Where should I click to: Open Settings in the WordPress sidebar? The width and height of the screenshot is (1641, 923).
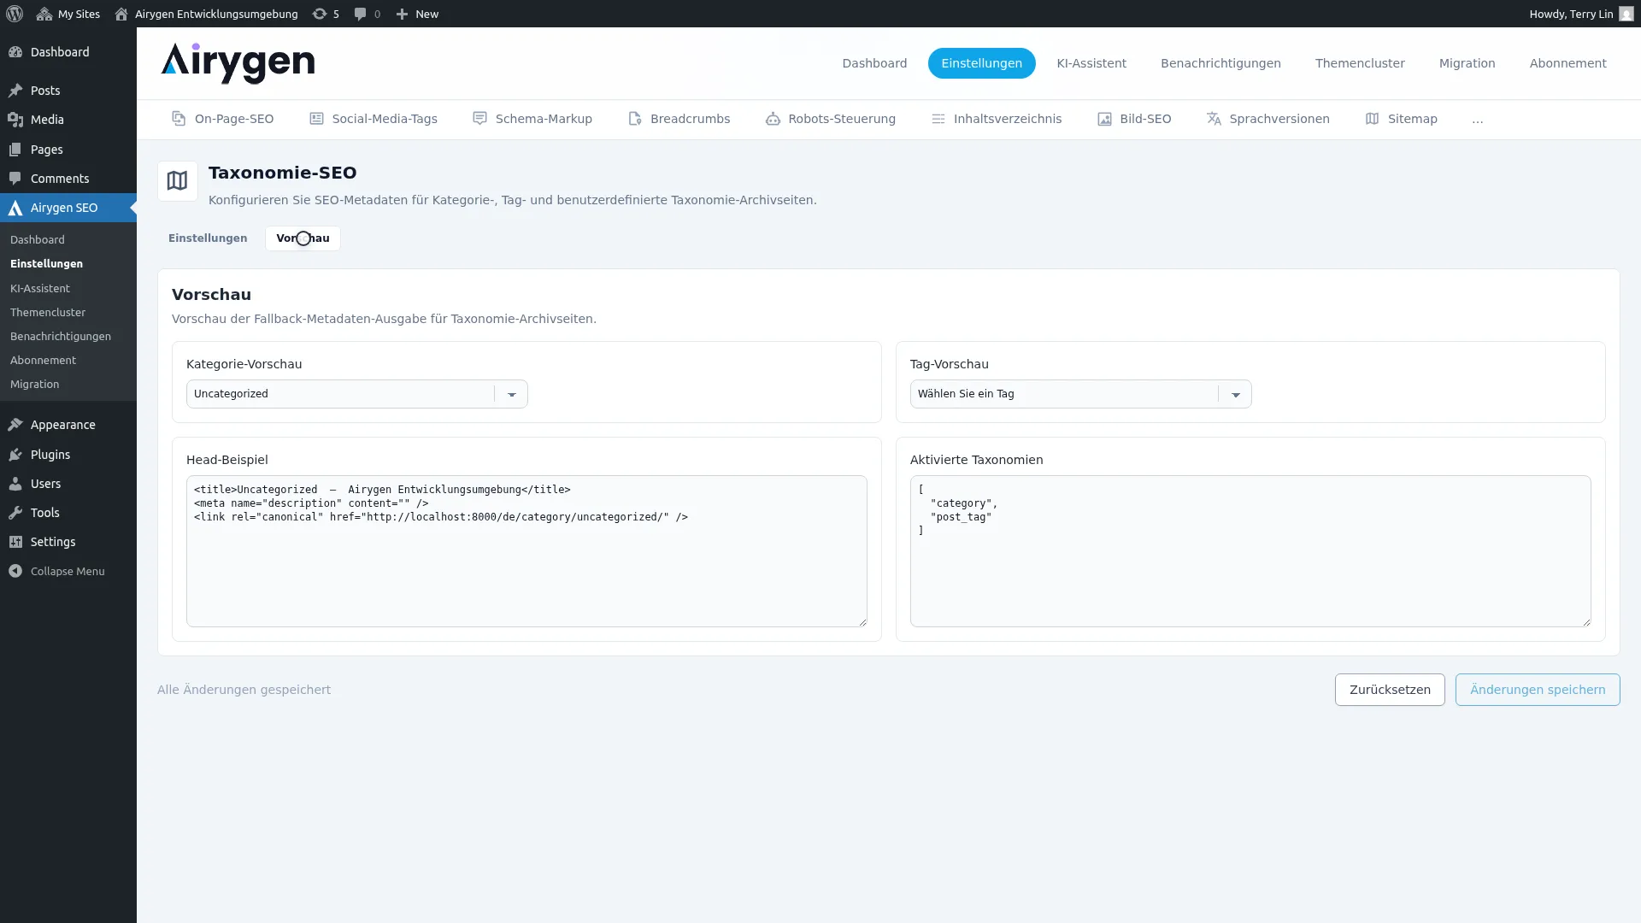pyautogui.click(x=68, y=542)
